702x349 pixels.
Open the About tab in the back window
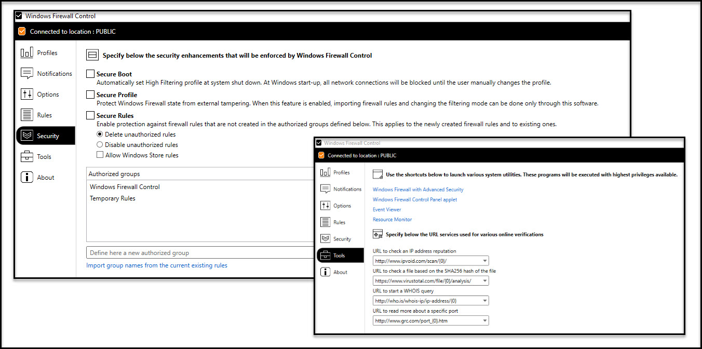(x=46, y=177)
